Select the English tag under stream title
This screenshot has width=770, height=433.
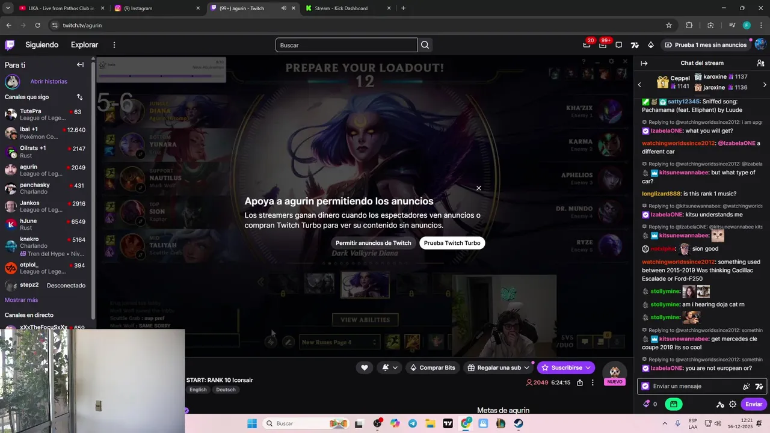tap(198, 390)
